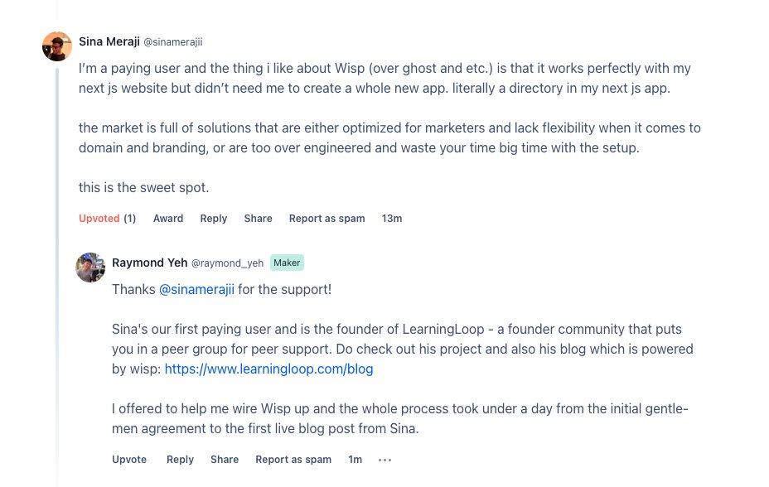Toggle the Upvoted button on Sina's comment
This screenshot has width=769, height=487.
[107, 219]
